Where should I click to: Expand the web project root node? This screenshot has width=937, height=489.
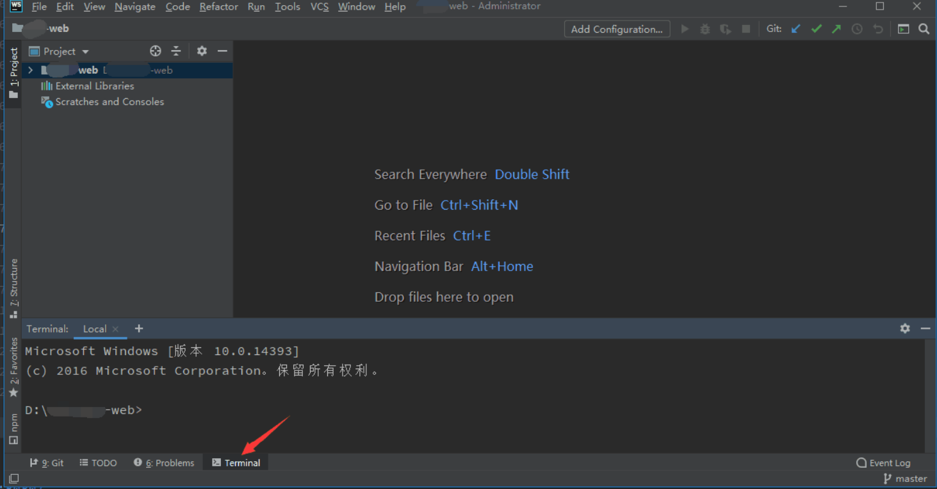click(29, 70)
